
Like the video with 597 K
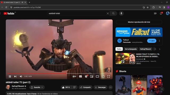[x=66, y=87]
